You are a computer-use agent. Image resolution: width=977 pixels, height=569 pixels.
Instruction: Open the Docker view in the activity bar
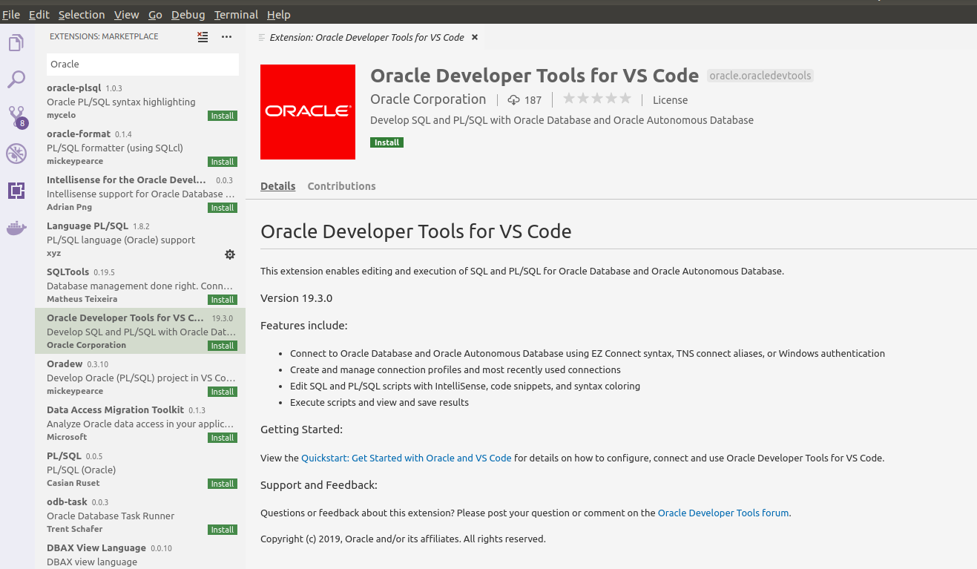16,228
